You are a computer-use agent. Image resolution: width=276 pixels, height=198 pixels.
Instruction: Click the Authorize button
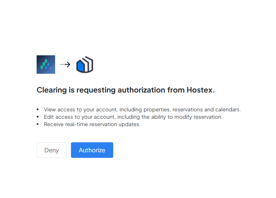92,150
